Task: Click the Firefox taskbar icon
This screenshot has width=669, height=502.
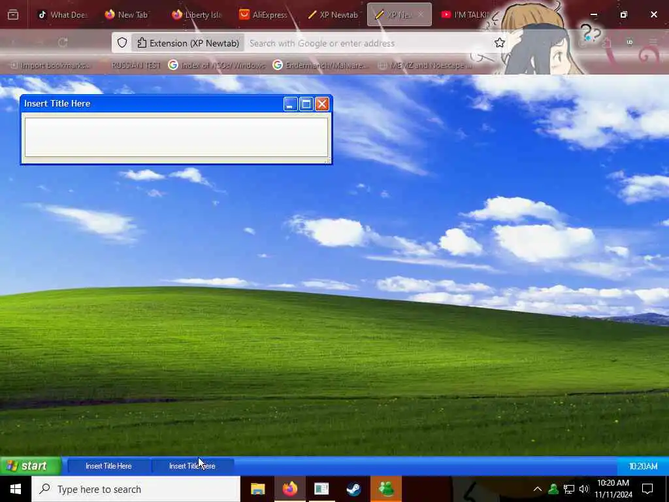Action: click(289, 489)
